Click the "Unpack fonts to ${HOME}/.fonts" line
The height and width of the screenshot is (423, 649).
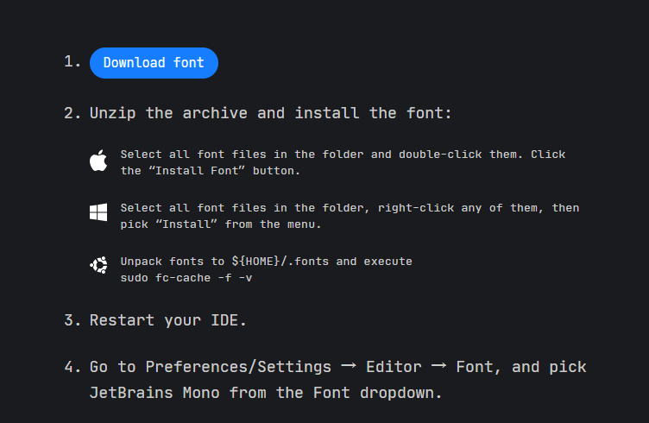[x=266, y=261]
